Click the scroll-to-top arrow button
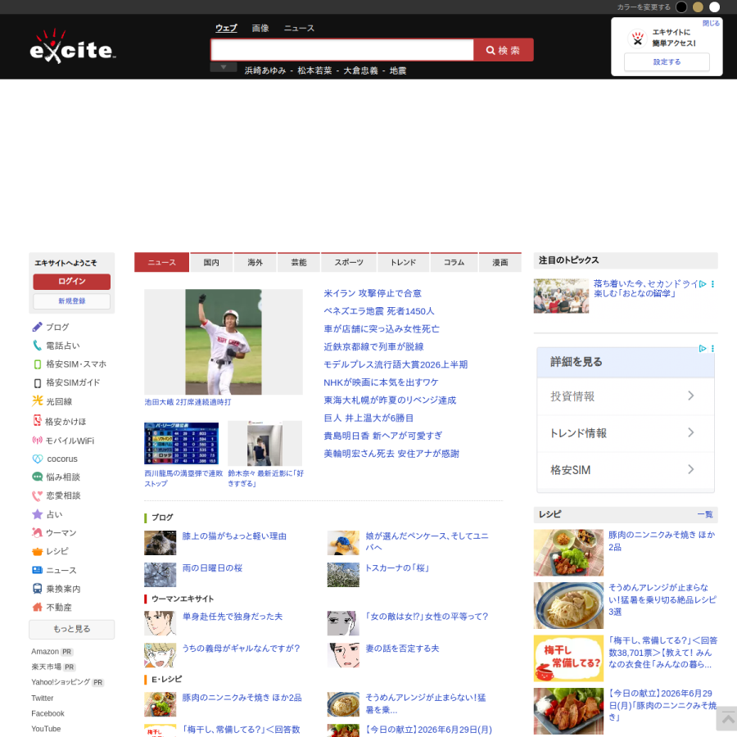 [x=728, y=719]
